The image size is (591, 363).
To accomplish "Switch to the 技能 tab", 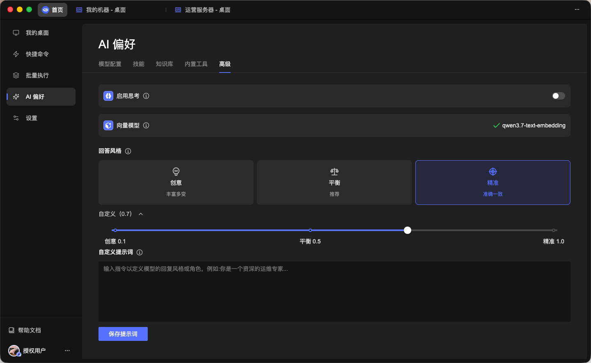I will tap(139, 64).
